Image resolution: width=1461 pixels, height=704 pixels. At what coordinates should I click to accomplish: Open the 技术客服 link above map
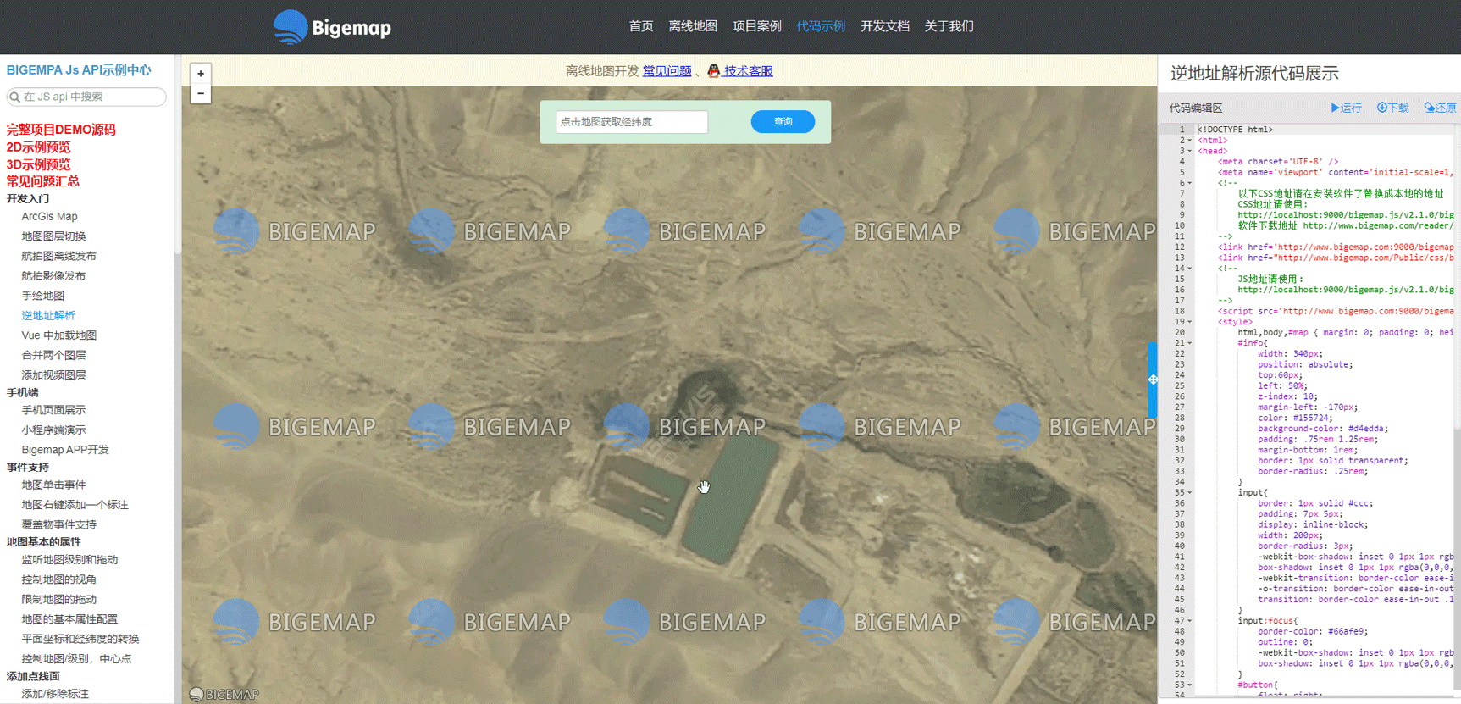(748, 71)
